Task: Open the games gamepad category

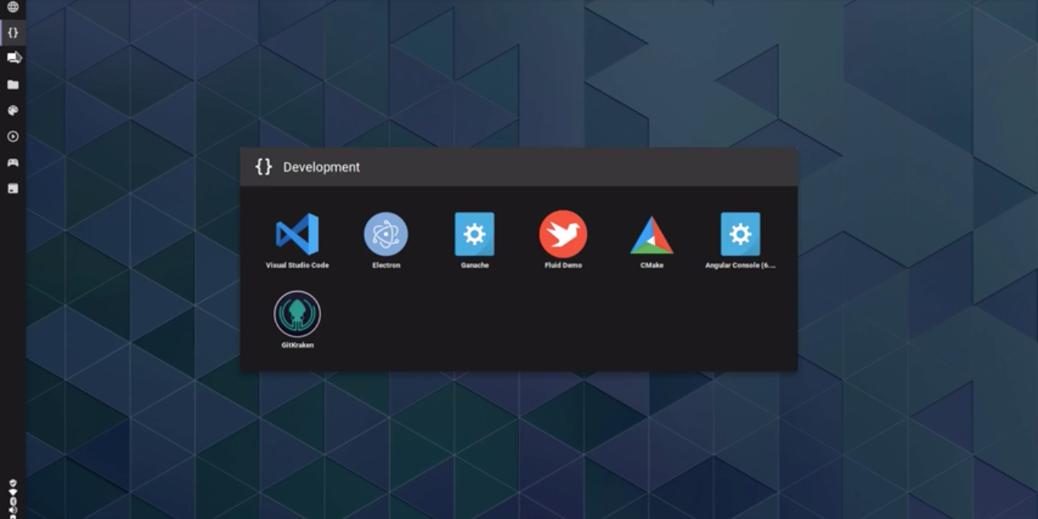Action: tap(12, 162)
